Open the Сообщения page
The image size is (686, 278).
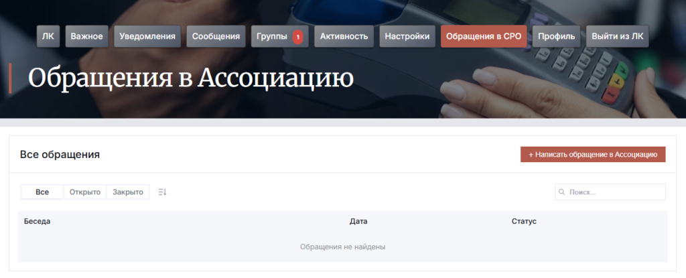tap(216, 36)
